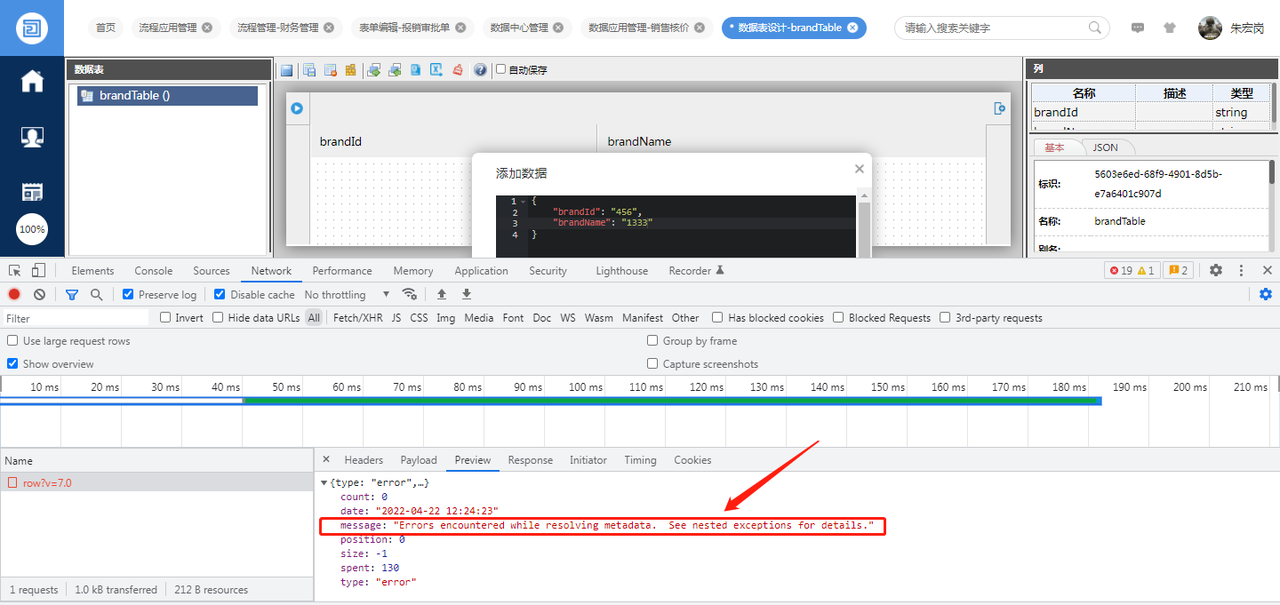Click the red broom clear icon
Image resolution: width=1280 pixels, height=605 pixels.
tap(458, 70)
